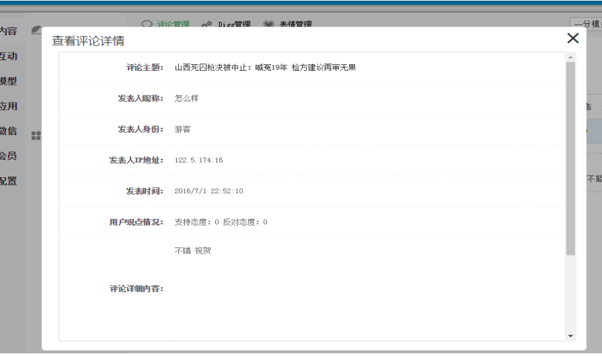
Task: Go to 应用 in the left sidebar
Action: [9, 106]
